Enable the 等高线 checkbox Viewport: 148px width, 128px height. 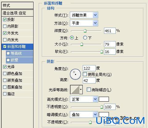[x=8, y=53]
